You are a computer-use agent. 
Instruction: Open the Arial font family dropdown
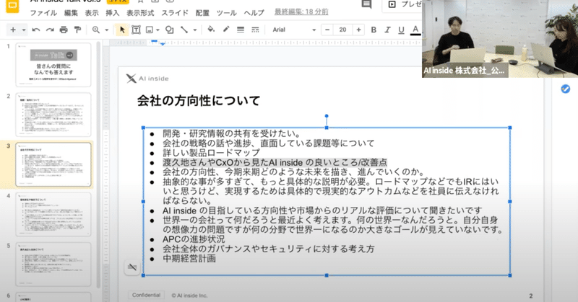tap(294, 30)
